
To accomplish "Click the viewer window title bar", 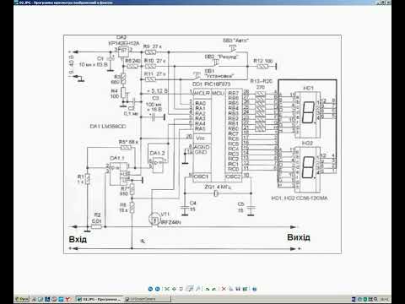I will 197,3.
